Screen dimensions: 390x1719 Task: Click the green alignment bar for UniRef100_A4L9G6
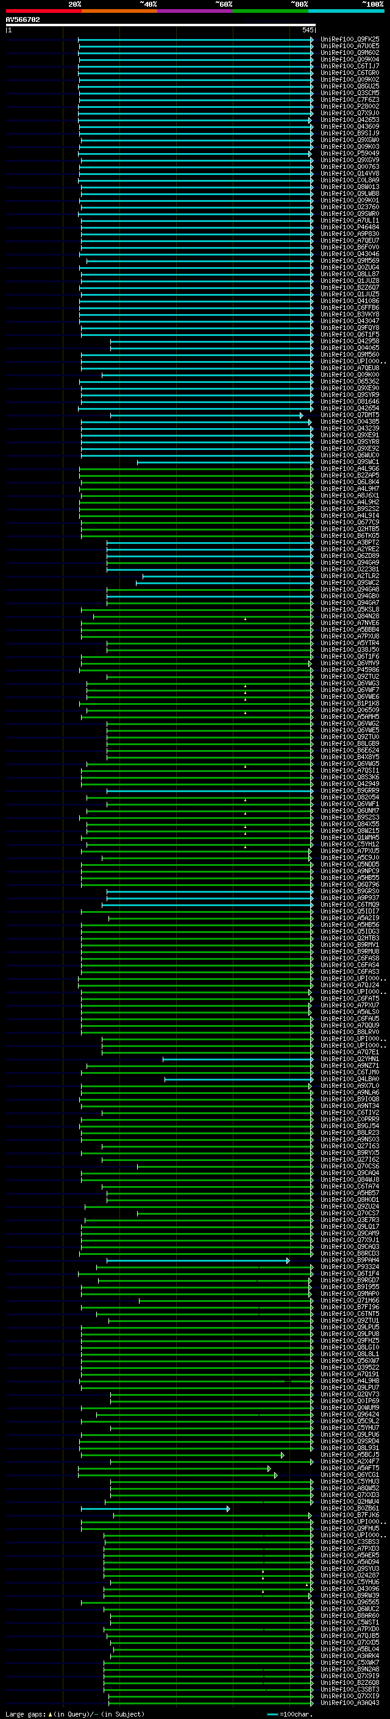(x=197, y=468)
